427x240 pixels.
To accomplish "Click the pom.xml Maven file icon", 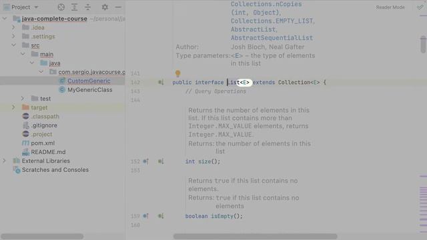I will (x=25, y=143).
